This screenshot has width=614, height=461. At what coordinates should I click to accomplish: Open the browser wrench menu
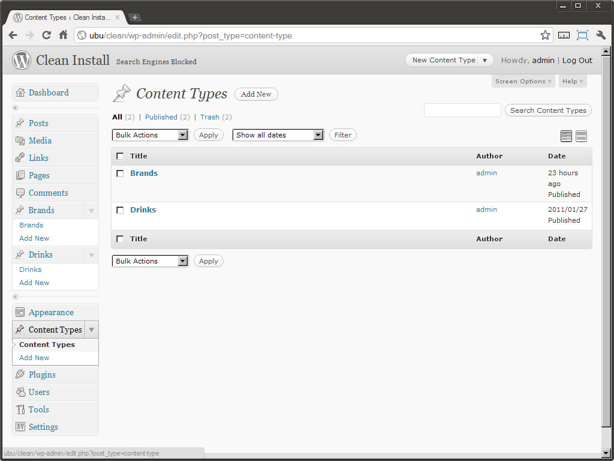pos(601,35)
